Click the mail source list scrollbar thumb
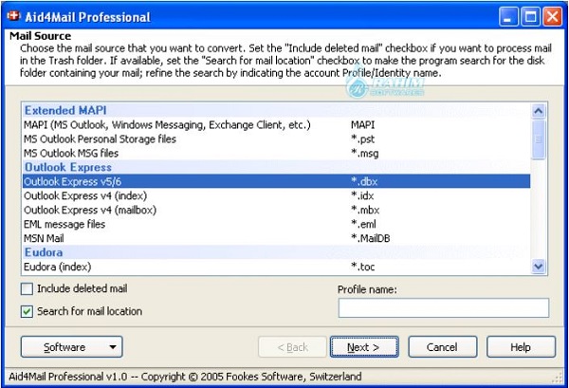Viewport: 569px width, 388px height. coord(538,139)
